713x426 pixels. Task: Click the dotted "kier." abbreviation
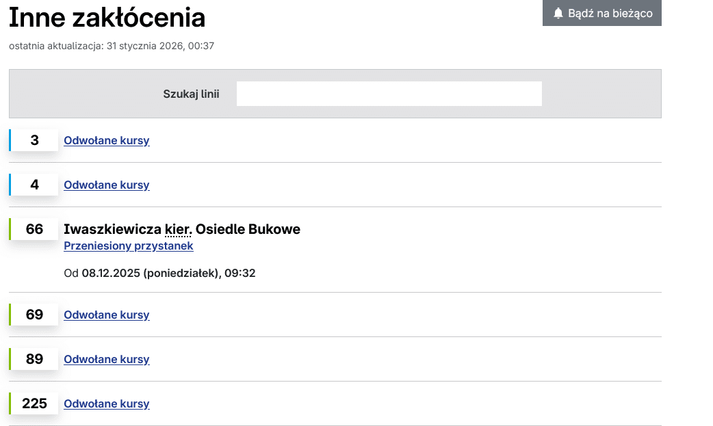click(179, 229)
